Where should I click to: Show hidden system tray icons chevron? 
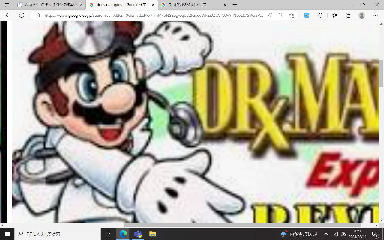[326, 234]
